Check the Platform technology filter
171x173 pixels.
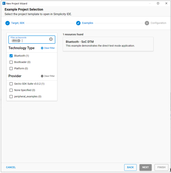[x=11, y=68]
